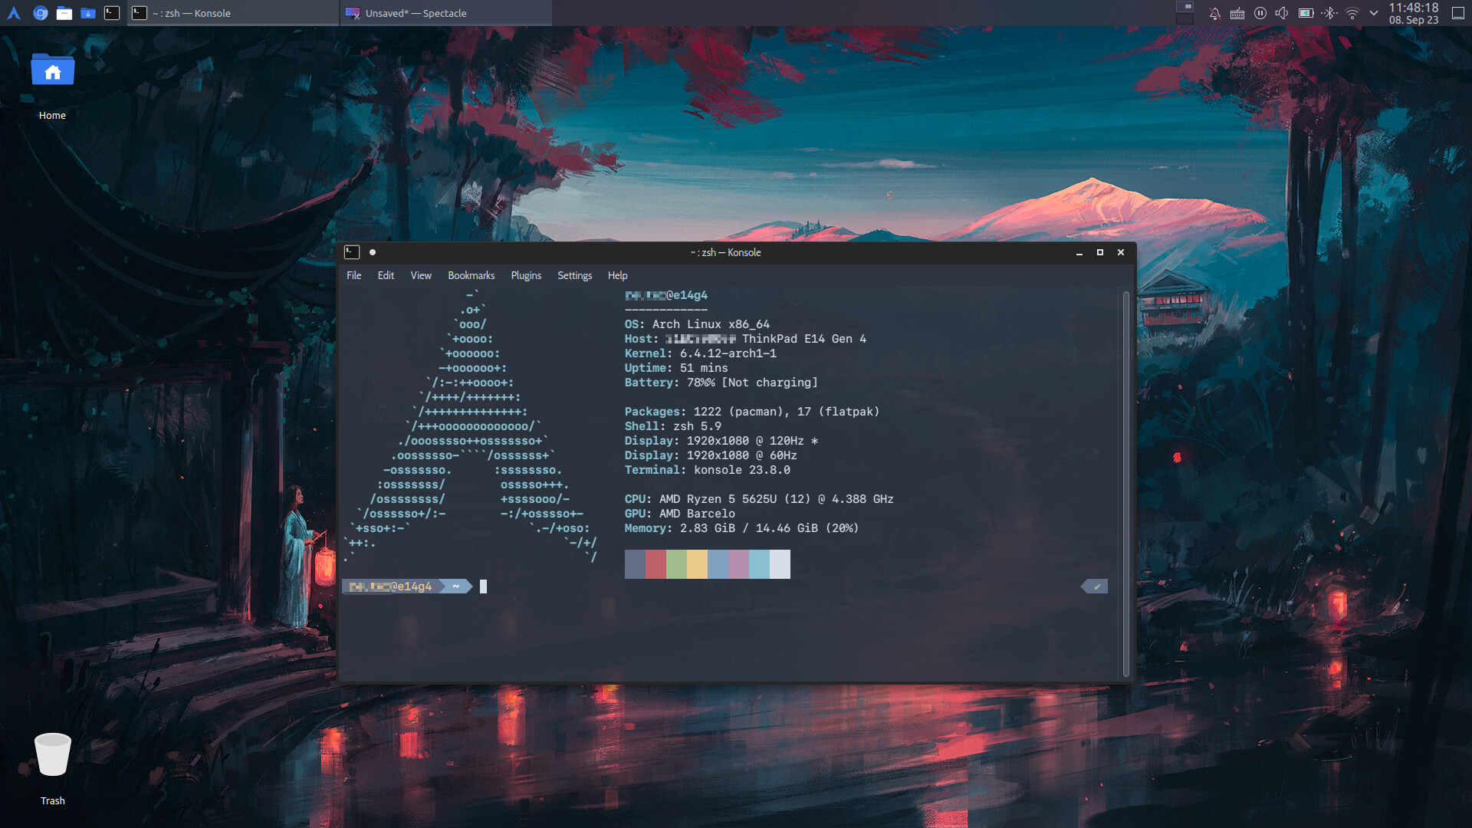Open the virtual keyboard tray icon
This screenshot has height=828, width=1472.
click(x=1237, y=13)
